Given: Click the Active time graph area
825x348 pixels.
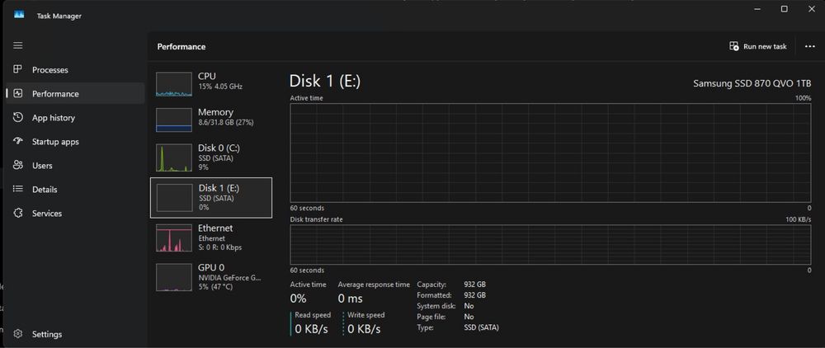Looking at the screenshot, I should [x=550, y=153].
